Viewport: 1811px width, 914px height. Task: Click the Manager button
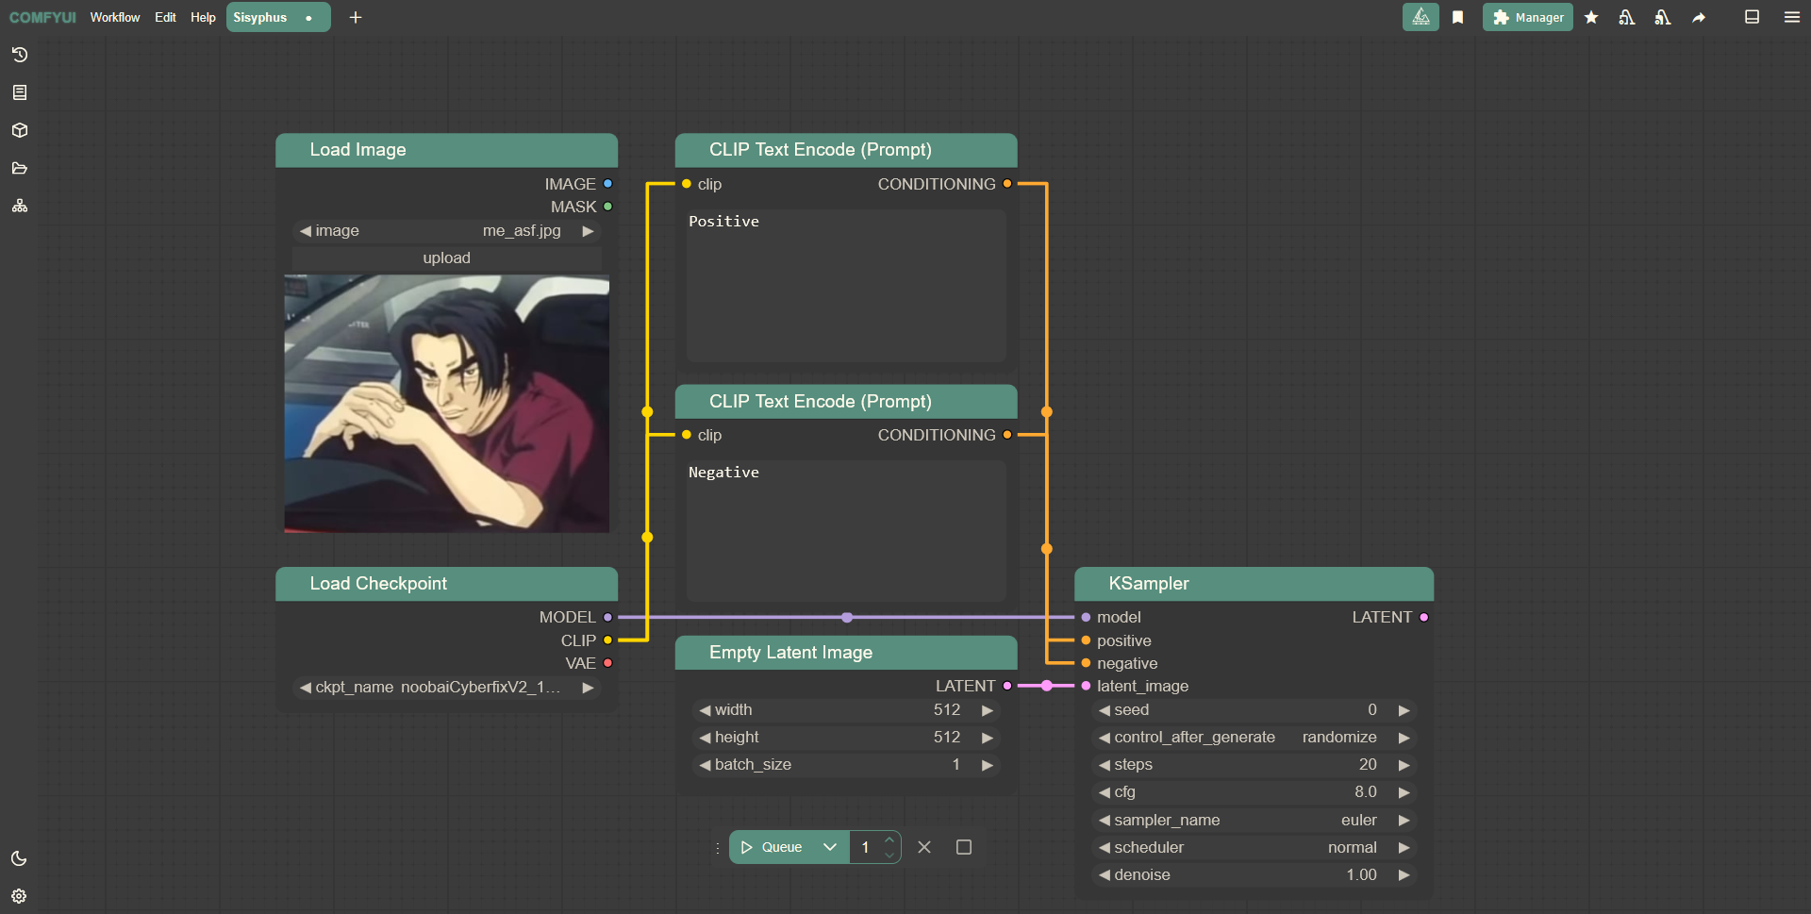tap(1528, 17)
